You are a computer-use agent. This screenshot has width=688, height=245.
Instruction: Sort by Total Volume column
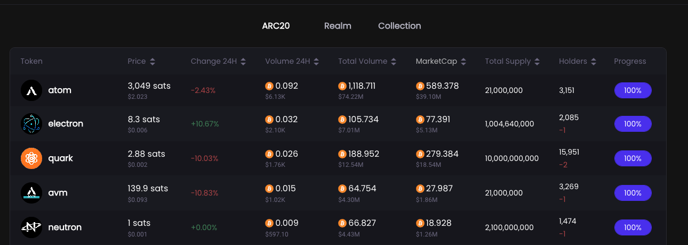pos(367,62)
